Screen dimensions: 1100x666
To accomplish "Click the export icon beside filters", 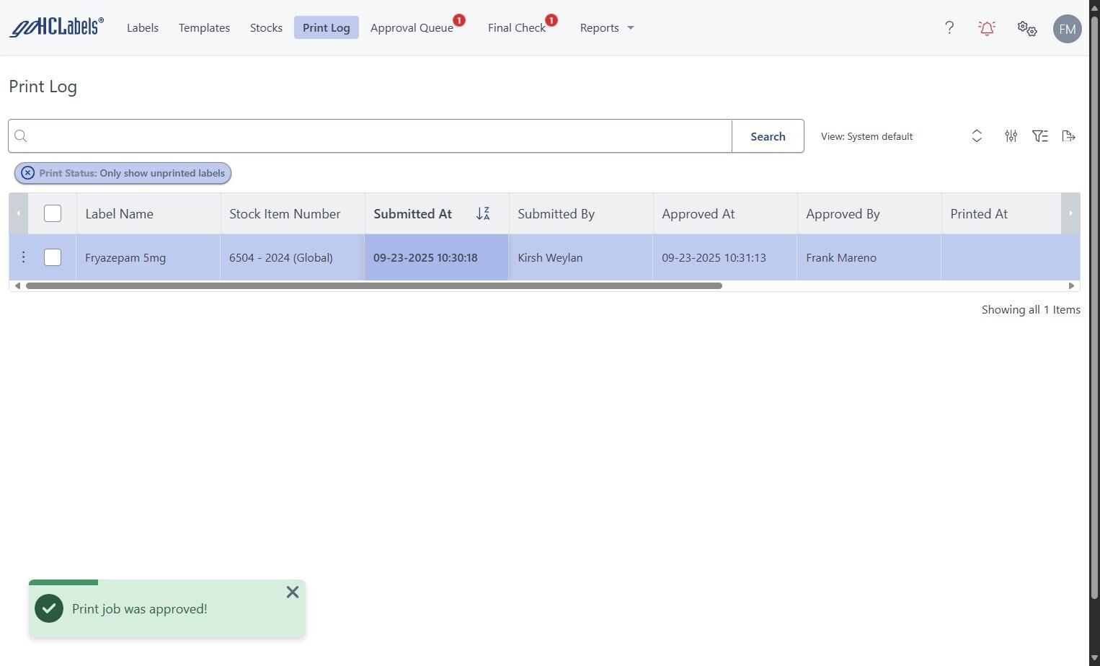I will coord(1069,136).
